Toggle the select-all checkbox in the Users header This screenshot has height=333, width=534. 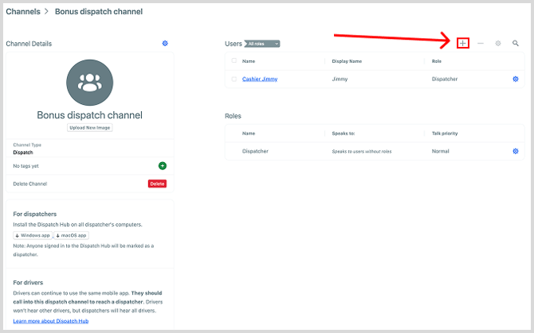tap(234, 60)
